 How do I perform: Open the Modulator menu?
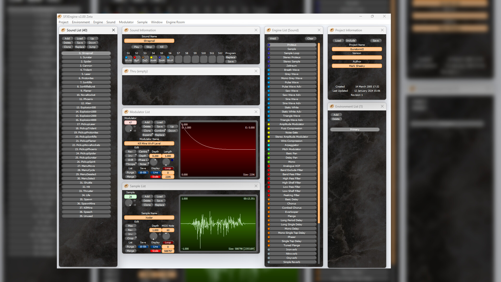tap(126, 22)
